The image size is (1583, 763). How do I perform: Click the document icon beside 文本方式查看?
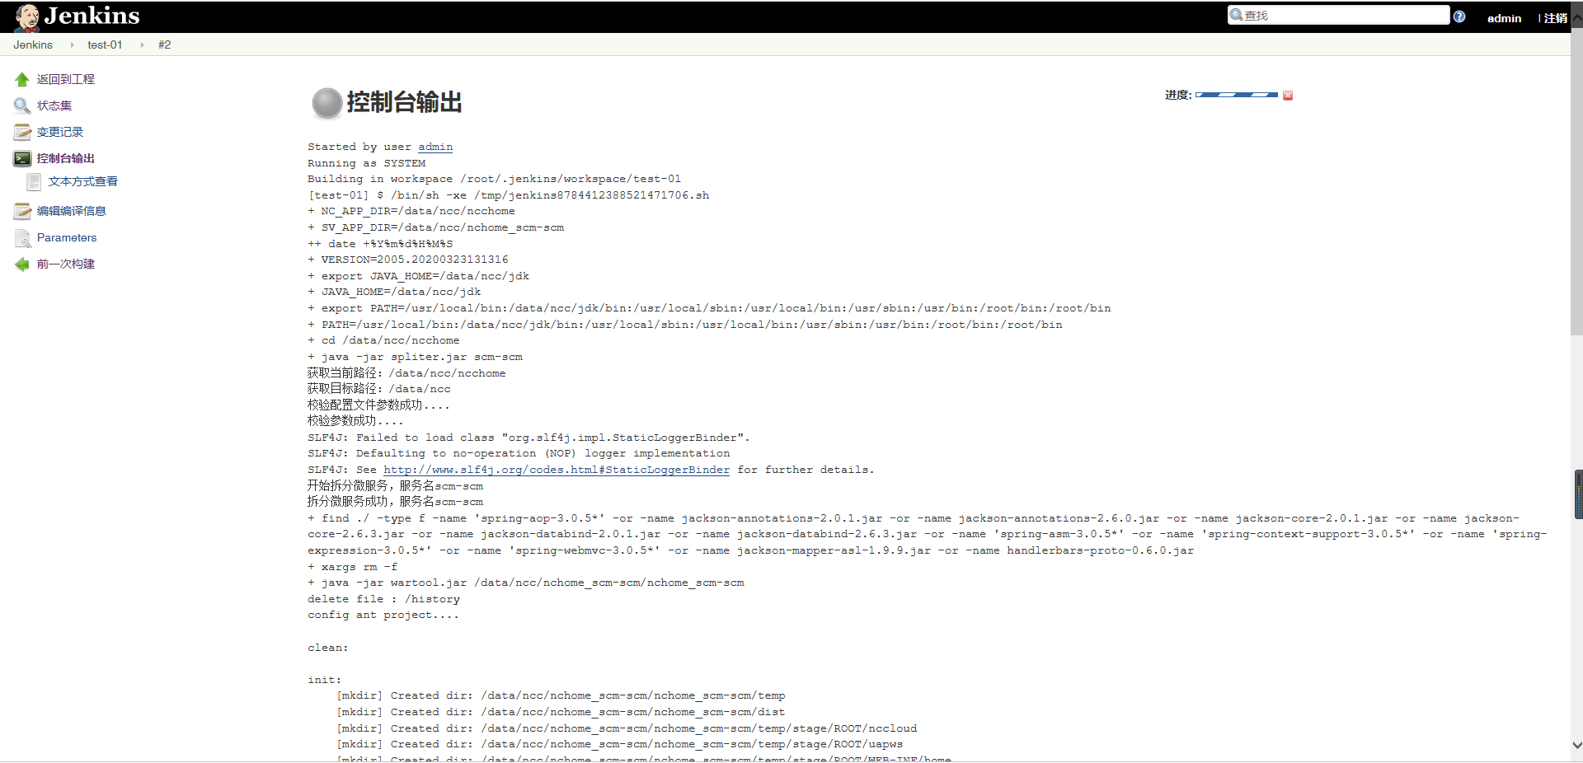point(34,182)
